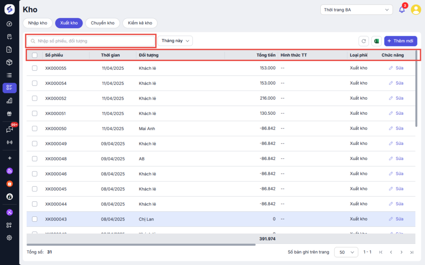Tick the checkbox for row XK000055

click(x=35, y=68)
